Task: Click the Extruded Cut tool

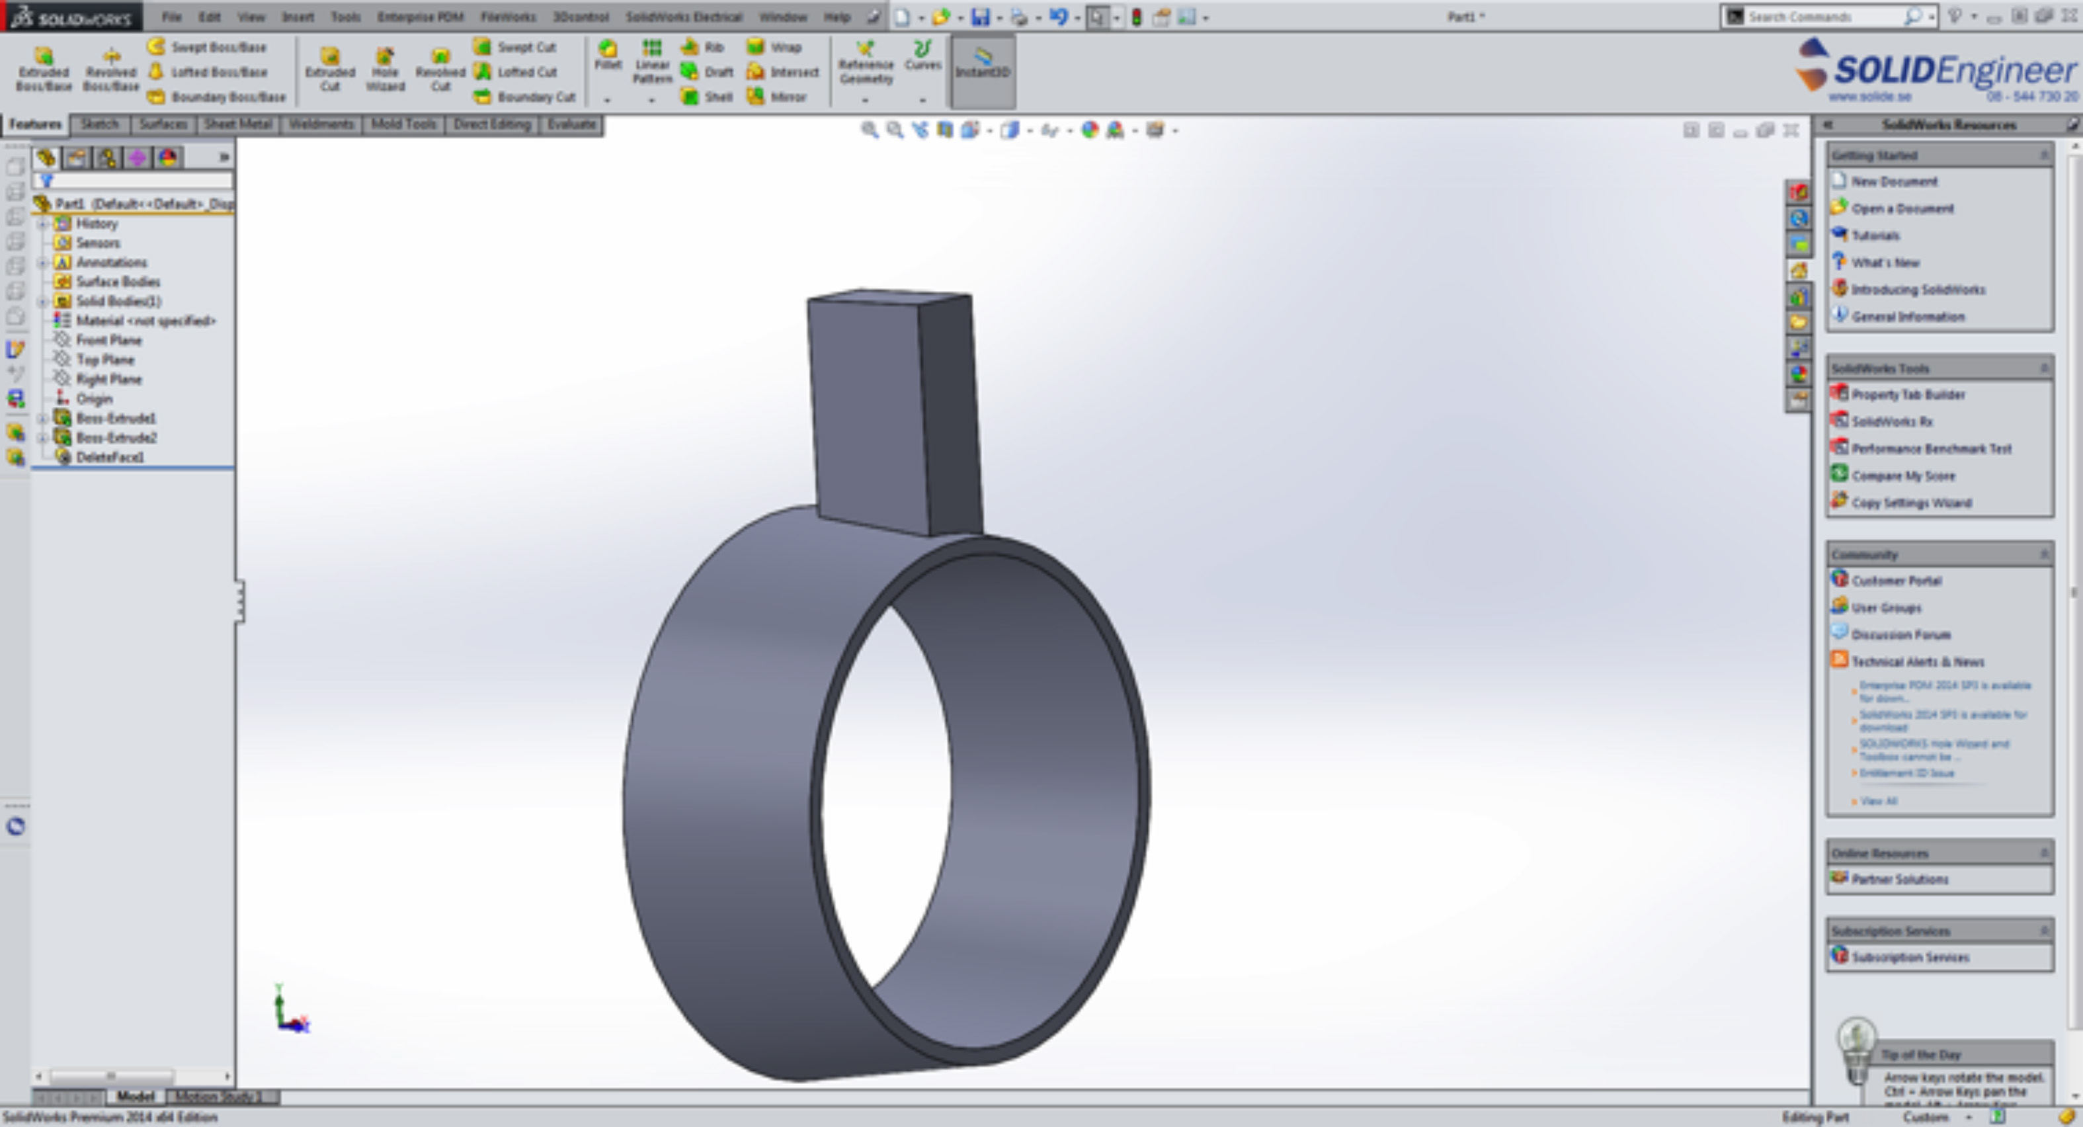Action: (330, 68)
